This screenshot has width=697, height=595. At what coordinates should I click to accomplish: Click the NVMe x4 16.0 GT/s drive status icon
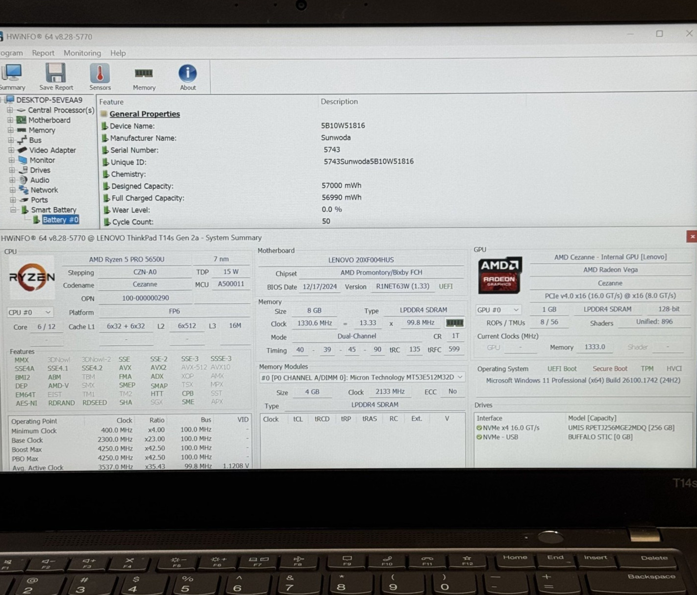pyautogui.click(x=479, y=428)
